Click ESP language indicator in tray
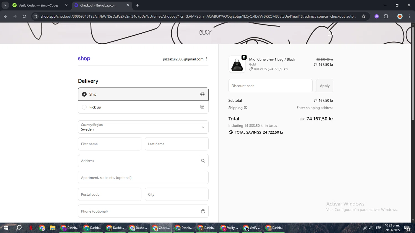Screen dimensions: 415x233 (378, 228)
